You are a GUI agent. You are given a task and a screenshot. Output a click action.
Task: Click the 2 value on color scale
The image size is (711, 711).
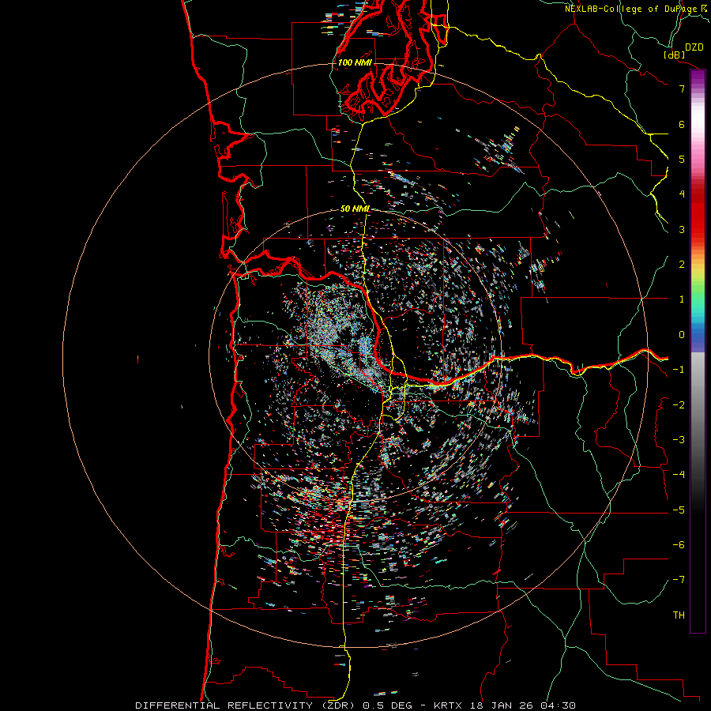[682, 265]
